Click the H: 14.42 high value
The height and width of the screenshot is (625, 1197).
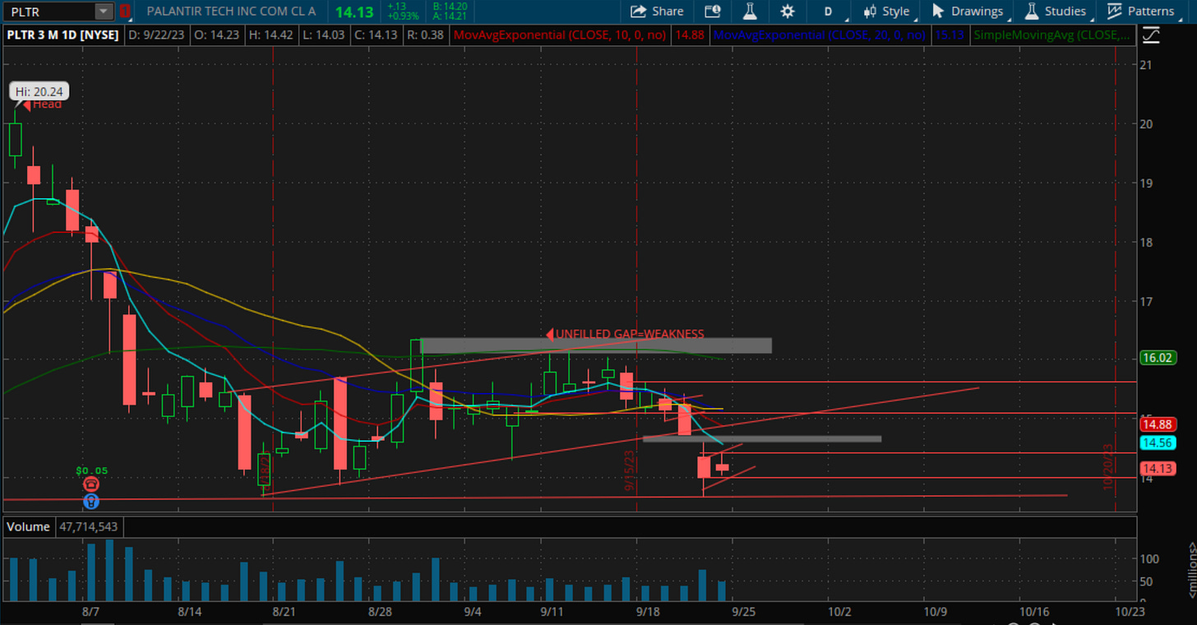(x=270, y=35)
